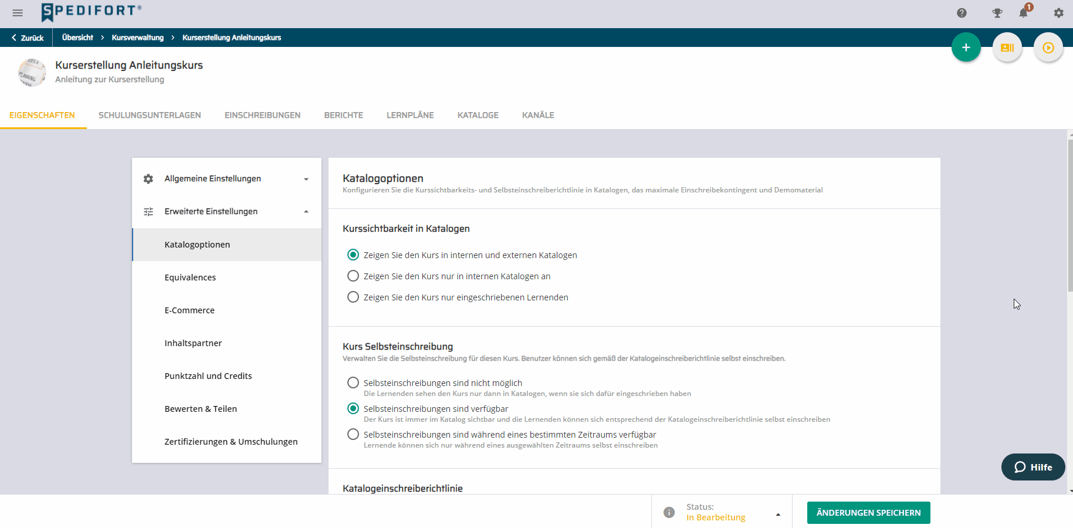Viewport: 1073px width, 528px height.
Task: Collapse Erweiterte Einstellungen arrow
Action: point(306,212)
